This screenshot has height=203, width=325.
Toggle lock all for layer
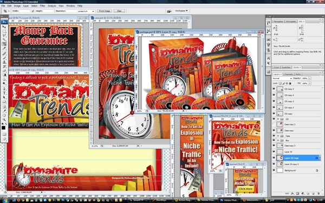(x=290, y=83)
